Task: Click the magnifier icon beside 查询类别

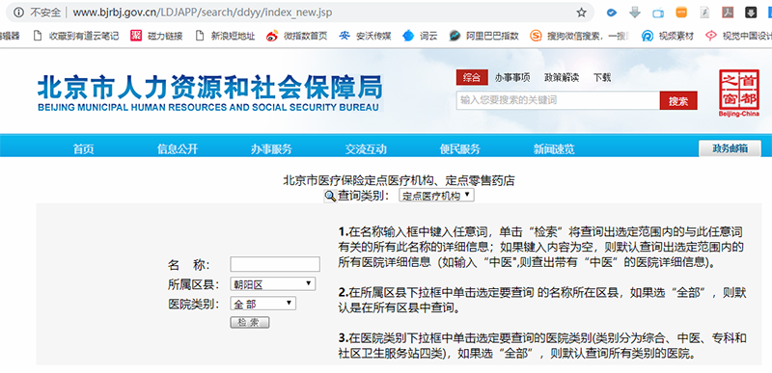Action: coord(330,196)
